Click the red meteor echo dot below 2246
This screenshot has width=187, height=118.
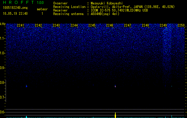coord(115,86)
